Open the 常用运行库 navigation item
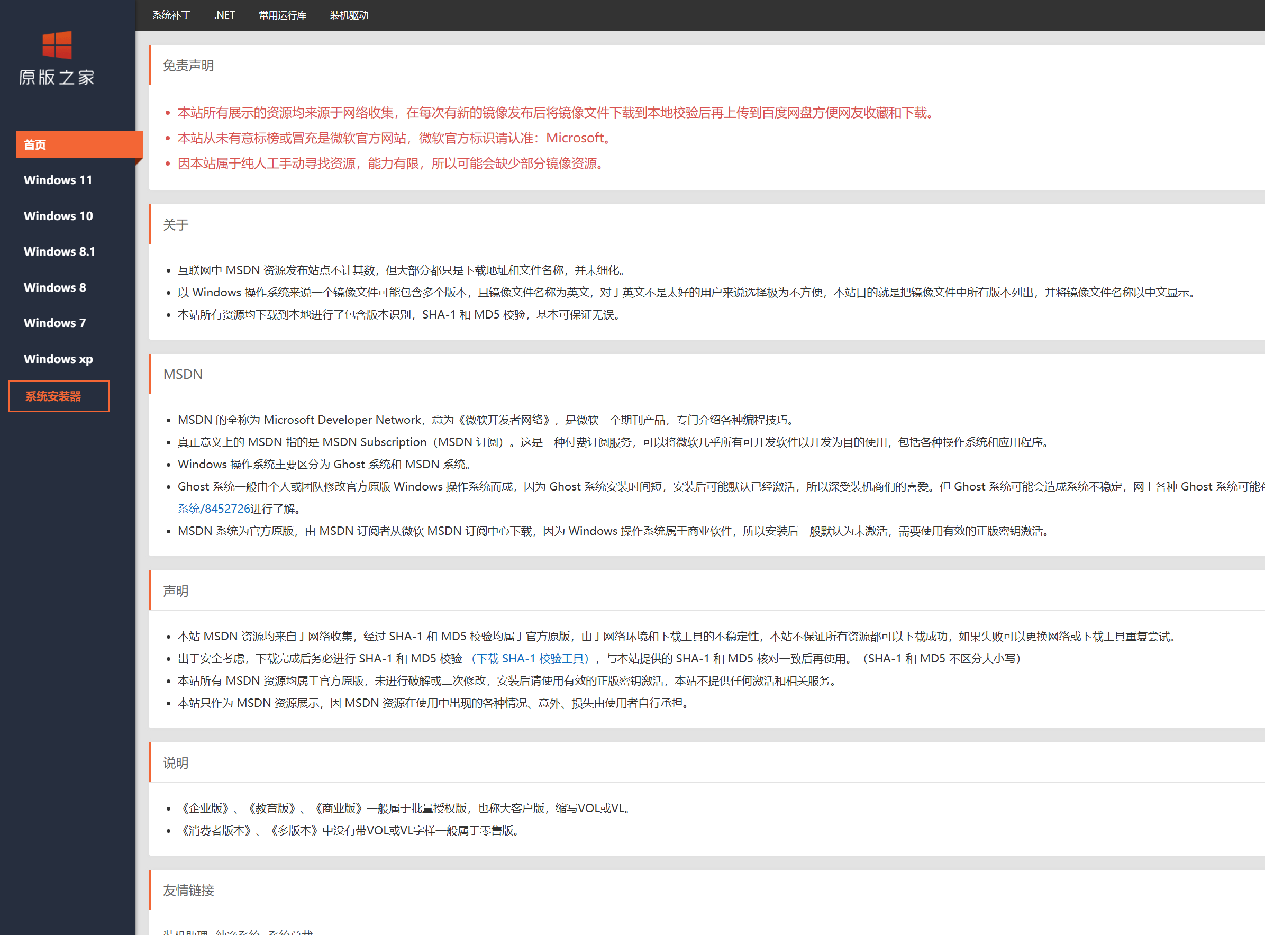 (283, 15)
